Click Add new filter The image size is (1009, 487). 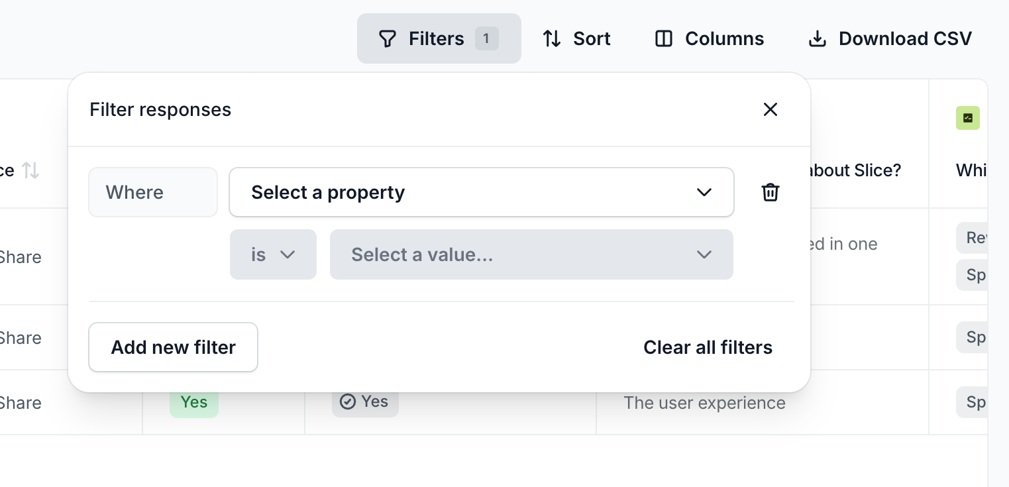pyautogui.click(x=173, y=347)
